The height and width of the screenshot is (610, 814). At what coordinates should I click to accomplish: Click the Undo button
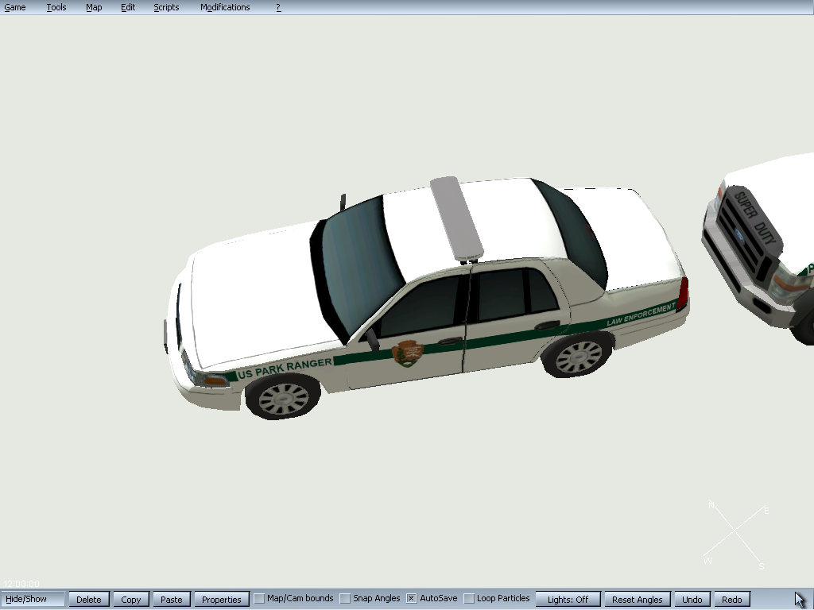point(692,599)
